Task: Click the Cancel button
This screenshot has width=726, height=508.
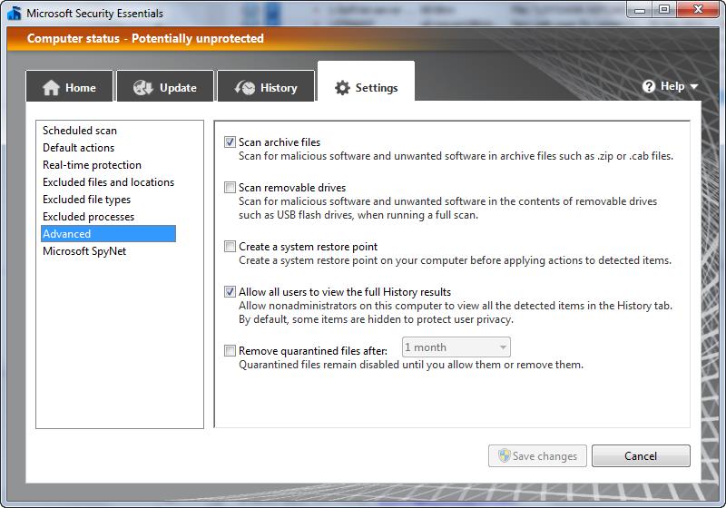Action: [641, 455]
